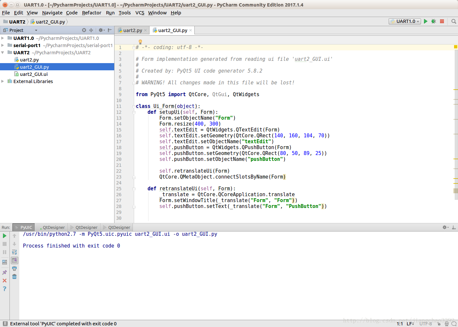Open Project panel gear settings dropdown

[x=102, y=30]
